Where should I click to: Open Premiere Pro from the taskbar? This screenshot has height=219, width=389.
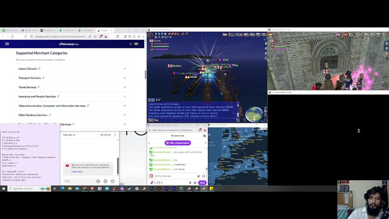167,189
